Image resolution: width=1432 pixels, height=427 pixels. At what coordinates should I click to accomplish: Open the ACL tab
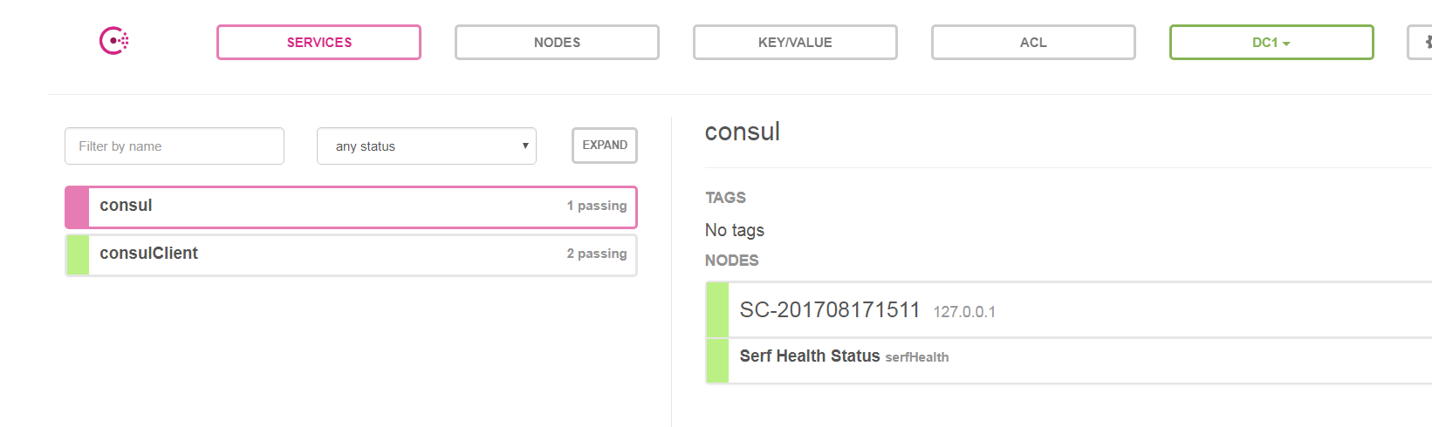[x=1033, y=42]
